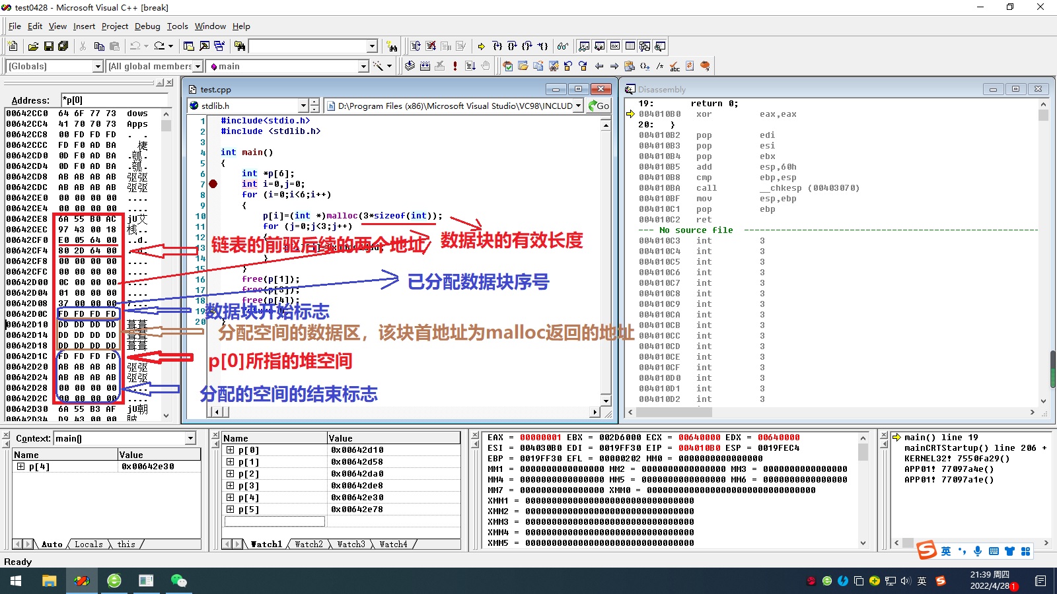Viewport: 1057px width, 594px height.
Task: Toggle the Registers window button
Action: tap(614, 46)
